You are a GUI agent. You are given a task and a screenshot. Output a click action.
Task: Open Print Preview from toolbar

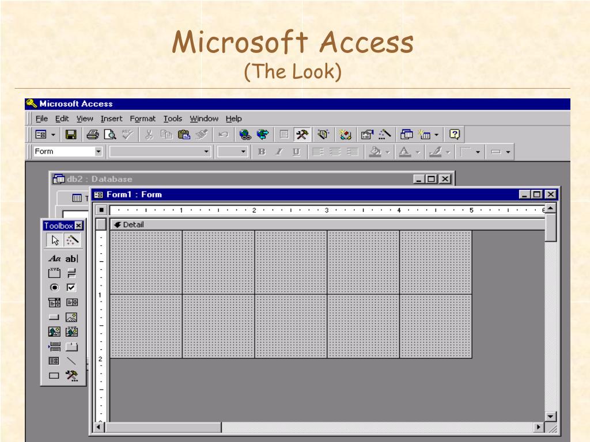click(x=110, y=135)
